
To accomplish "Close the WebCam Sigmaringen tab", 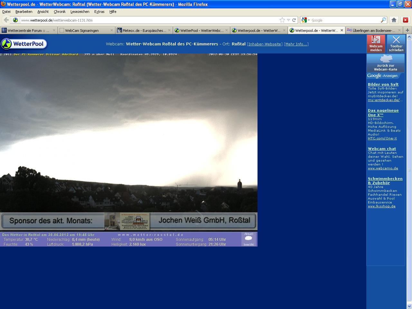I will click(112, 30).
